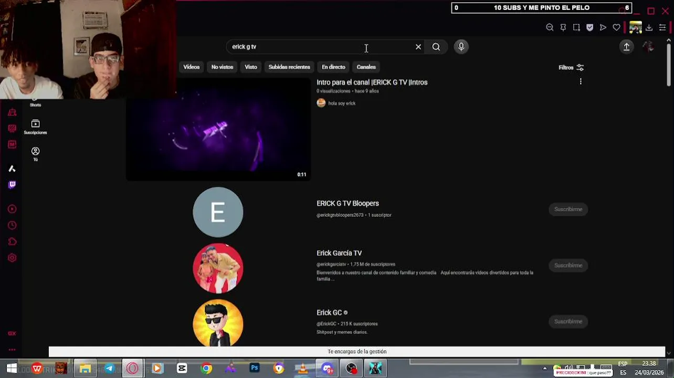This screenshot has height=378, width=674.
Task: Open Suscripciones in the YouTube mini sidebar
Action: (35, 127)
